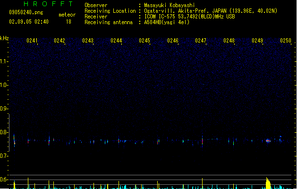
Task: Select the file name 09050240.png
Action: click(x=26, y=12)
